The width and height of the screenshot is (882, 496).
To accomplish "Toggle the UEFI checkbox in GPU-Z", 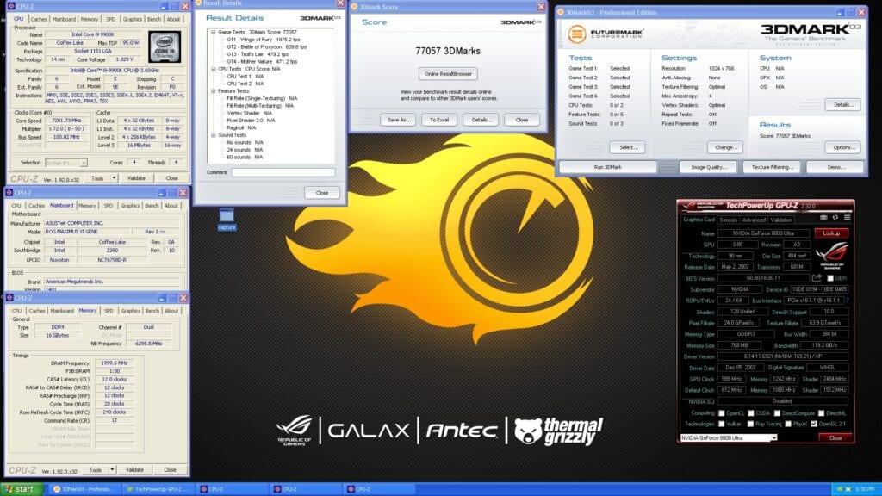I will [x=830, y=278].
